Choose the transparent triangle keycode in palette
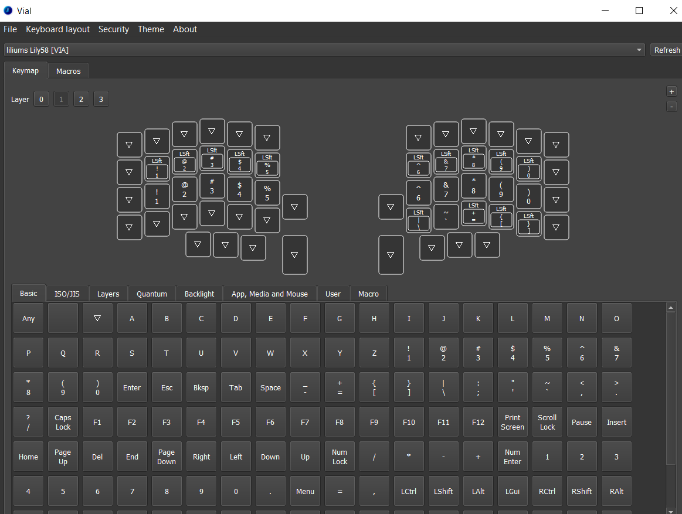The height and width of the screenshot is (514, 682). tap(97, 319)
